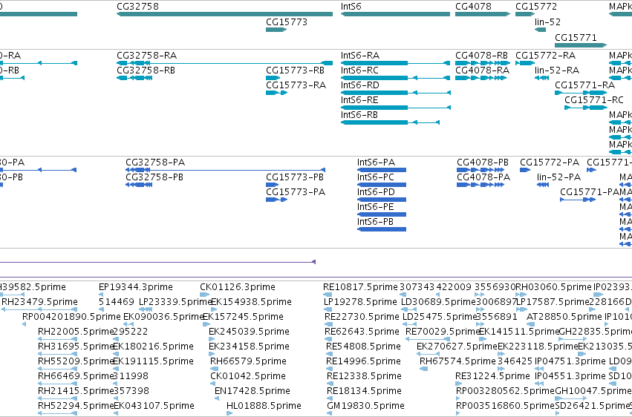Screen dimensions: 632x417
Task: Select transcript CG4078-RB
Action: 482,56
